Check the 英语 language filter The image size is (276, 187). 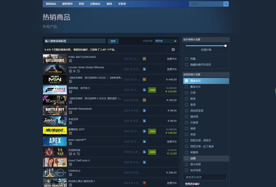[187, 135]
